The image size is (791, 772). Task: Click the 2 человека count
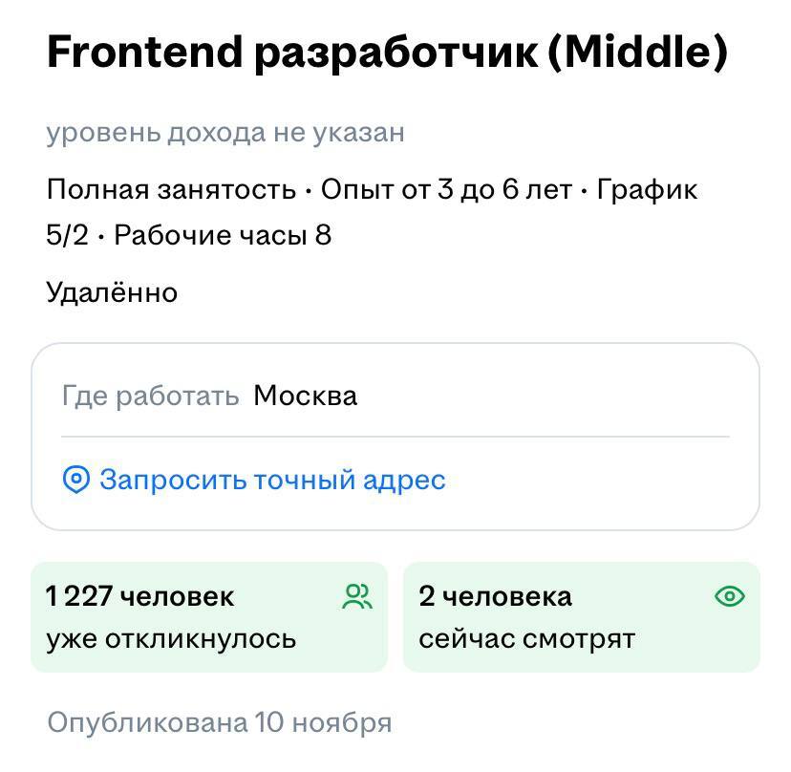(x=495, y=597)
